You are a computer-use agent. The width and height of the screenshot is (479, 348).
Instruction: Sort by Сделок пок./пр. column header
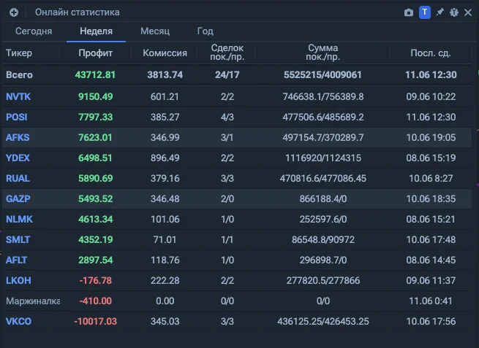(227, 53)
